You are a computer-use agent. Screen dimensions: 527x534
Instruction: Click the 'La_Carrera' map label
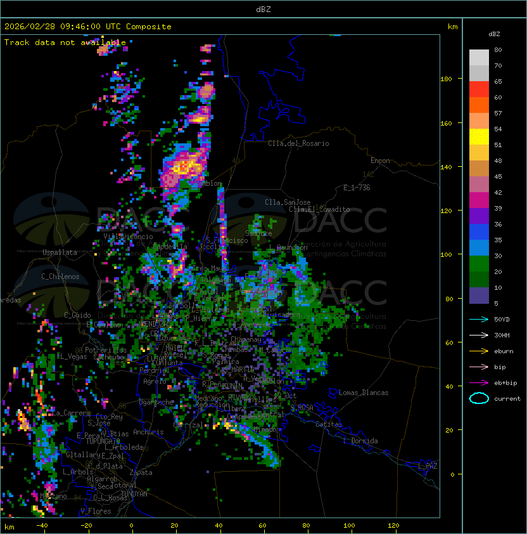click(71, 413)
